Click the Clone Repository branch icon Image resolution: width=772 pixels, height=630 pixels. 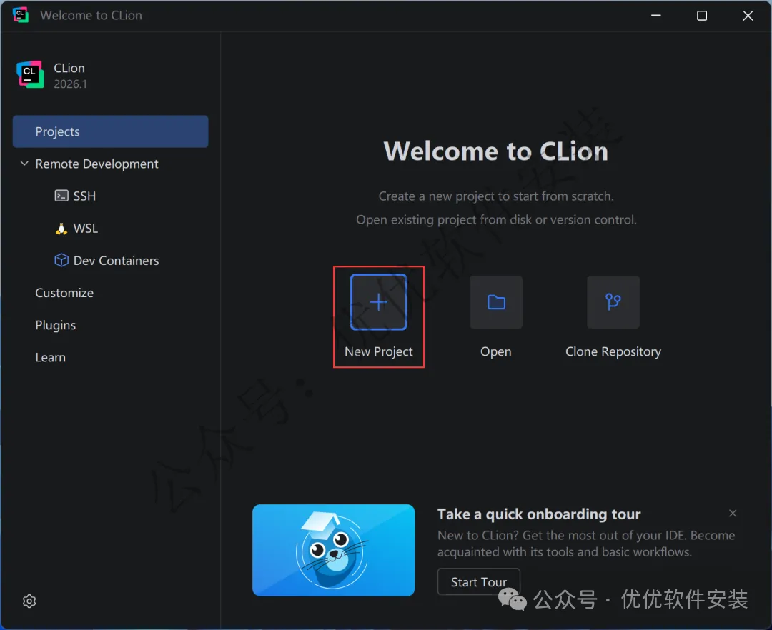coord(613,302)
